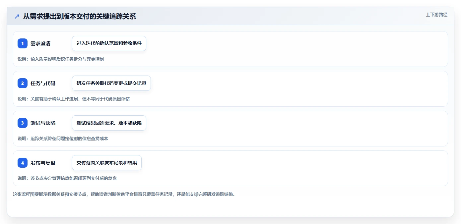Click the step 3 number badge

[x=23, y=123]
